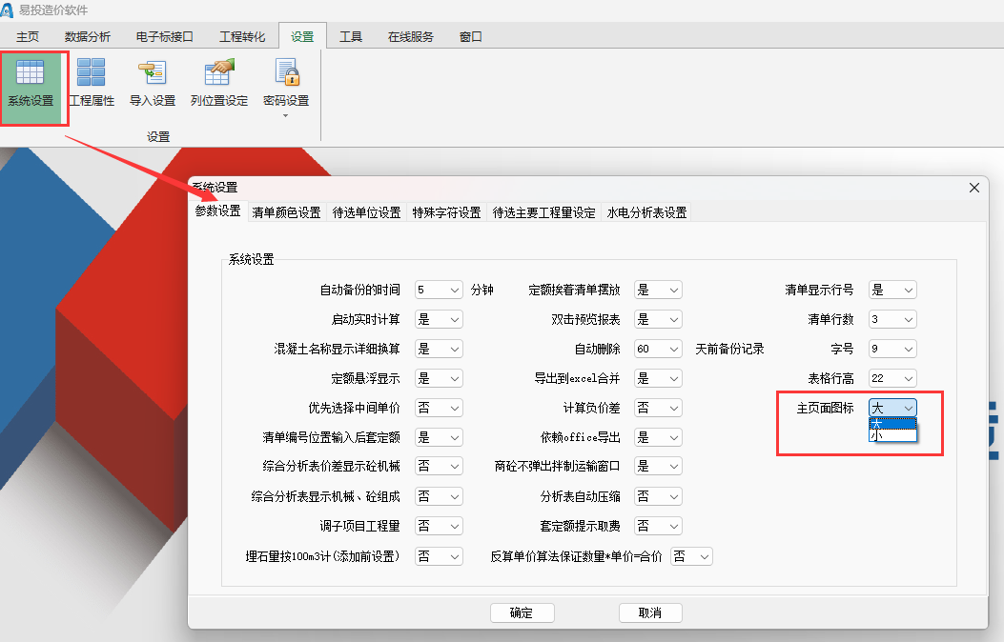1004x642 pixels.
Task: Click the 确定 button
Action: [x=522, y=613]
